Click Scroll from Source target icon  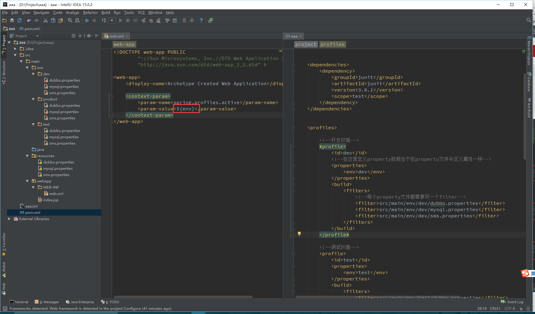(x=74, y=36)
